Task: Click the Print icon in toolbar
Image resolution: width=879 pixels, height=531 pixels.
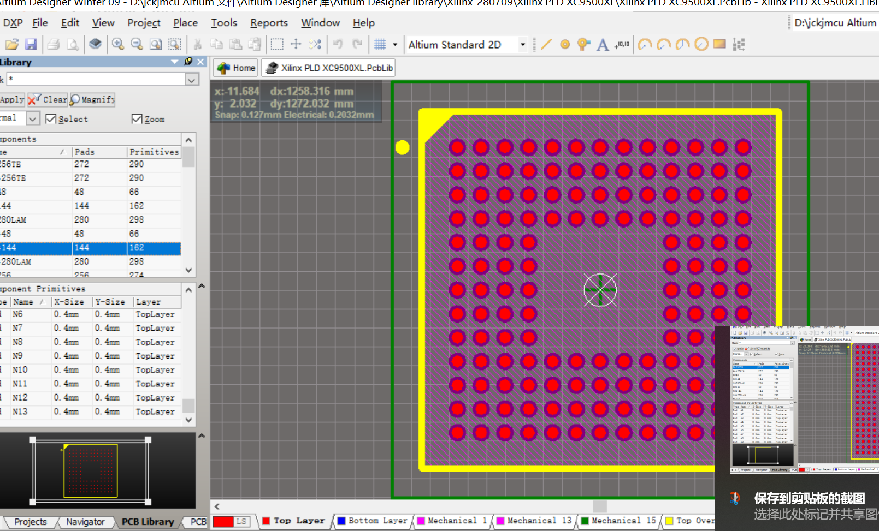Action: (54, 45)
